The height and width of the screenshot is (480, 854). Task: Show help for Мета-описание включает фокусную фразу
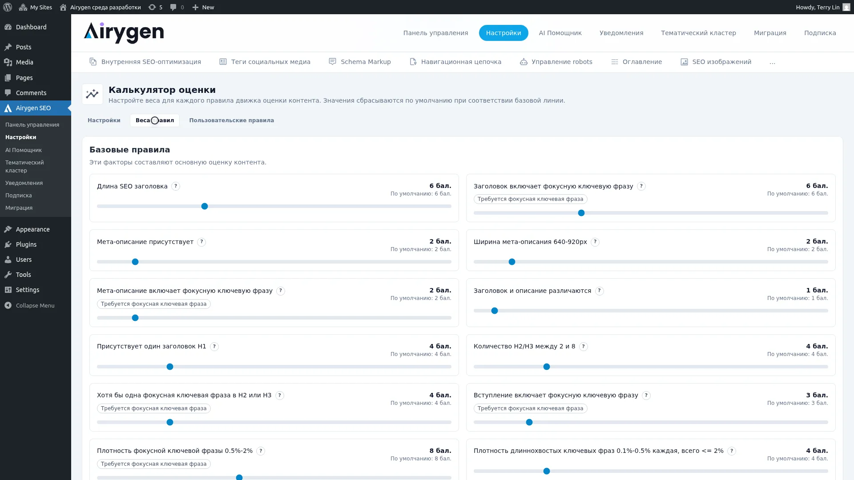click(x=281, y=291)
